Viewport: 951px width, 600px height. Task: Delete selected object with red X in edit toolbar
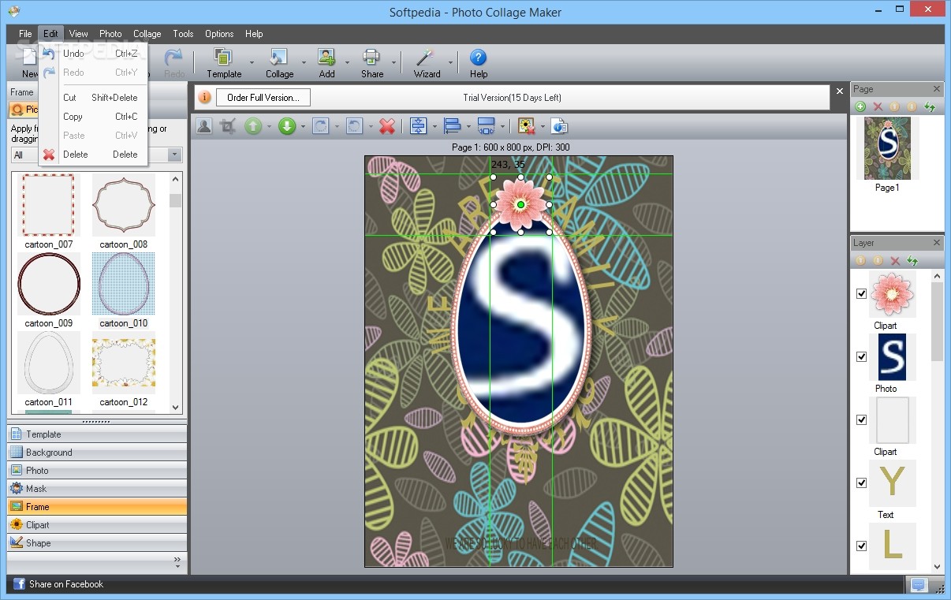[387, 126]
